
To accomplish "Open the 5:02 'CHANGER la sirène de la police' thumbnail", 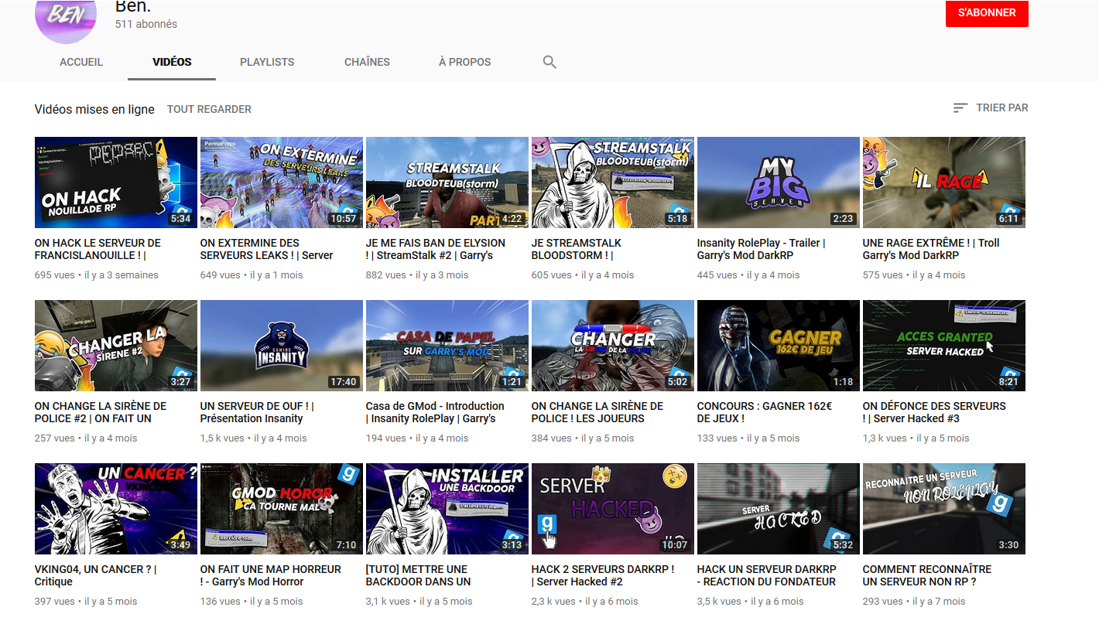I will 613,346.
